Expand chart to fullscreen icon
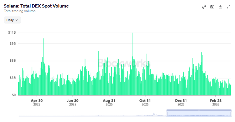The image size is (235, 122). click(229, 7)
